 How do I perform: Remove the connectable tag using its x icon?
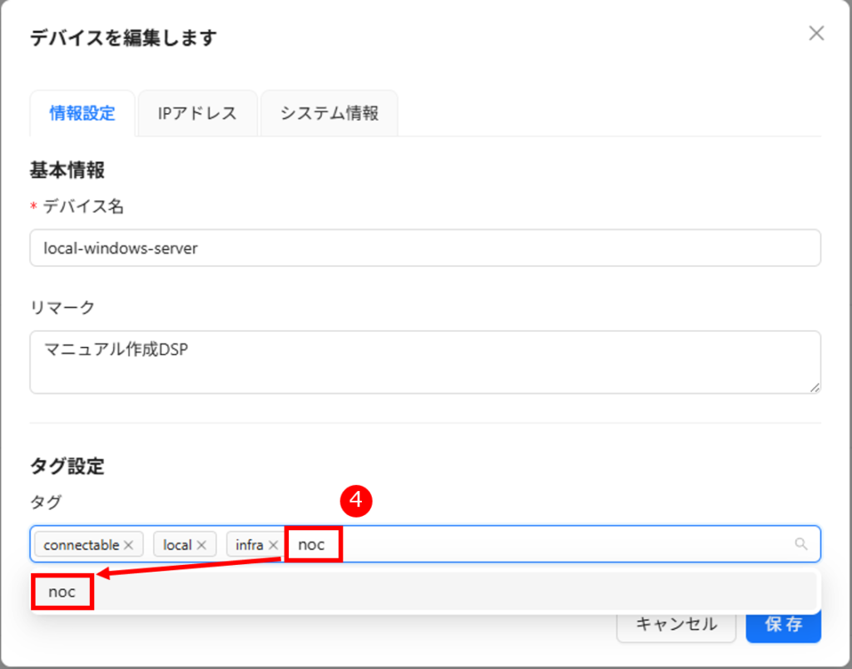[128, 545]
